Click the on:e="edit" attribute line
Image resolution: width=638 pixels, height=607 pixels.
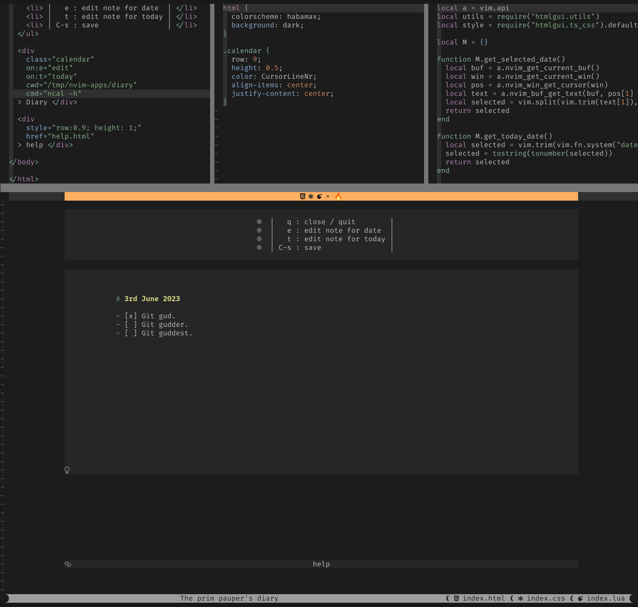[x=50, y=68]
